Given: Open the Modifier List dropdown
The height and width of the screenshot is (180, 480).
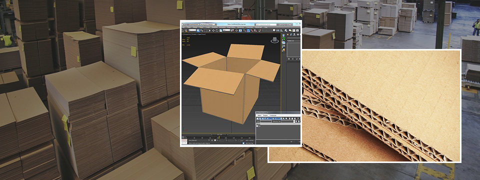Looking at the screenshot, I should tap(294, 40).
